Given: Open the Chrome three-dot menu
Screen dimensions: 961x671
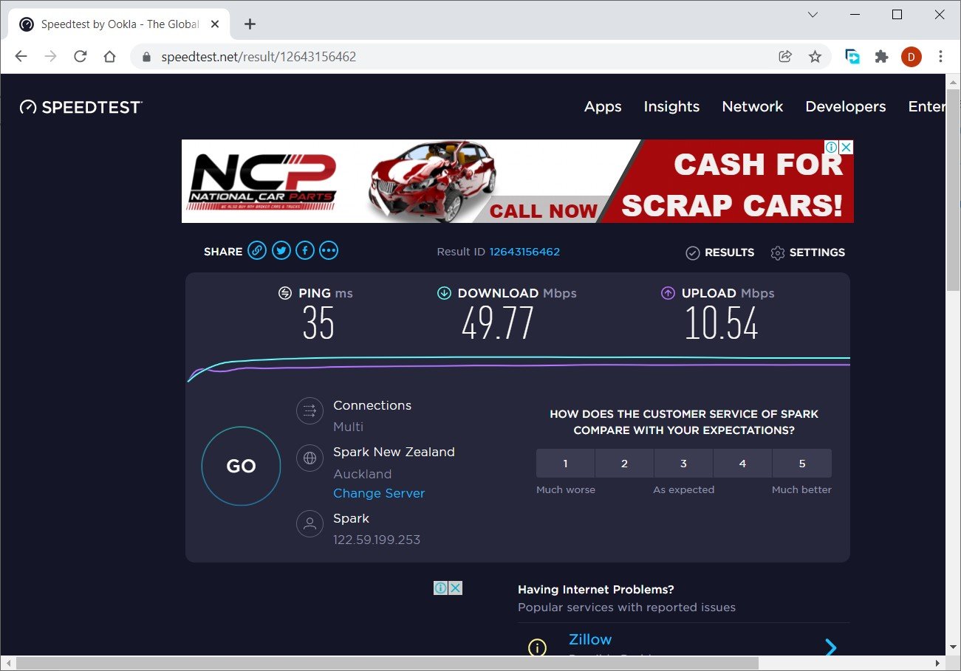Looking at the screenshot, I should [940, 56].
